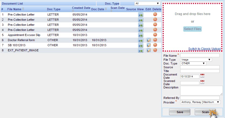
Task: View the Appointment Excuse Slip document
Action: (x=141, y=35)
